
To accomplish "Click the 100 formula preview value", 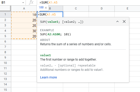I will pyautogui.click(x=41, y=7).
